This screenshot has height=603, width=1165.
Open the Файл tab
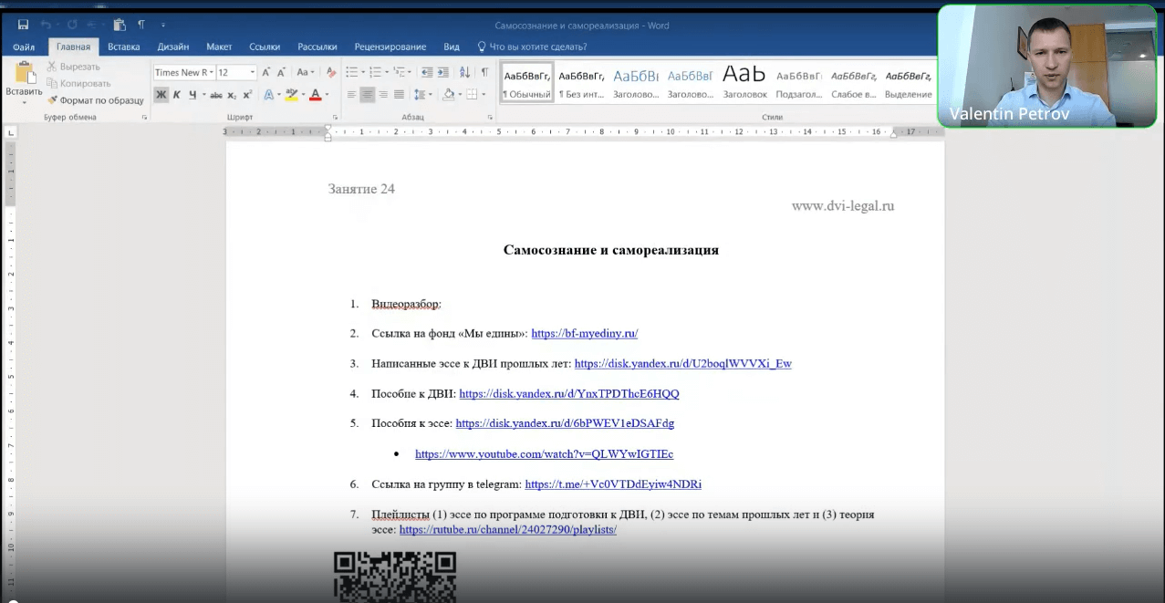[24, 47]
